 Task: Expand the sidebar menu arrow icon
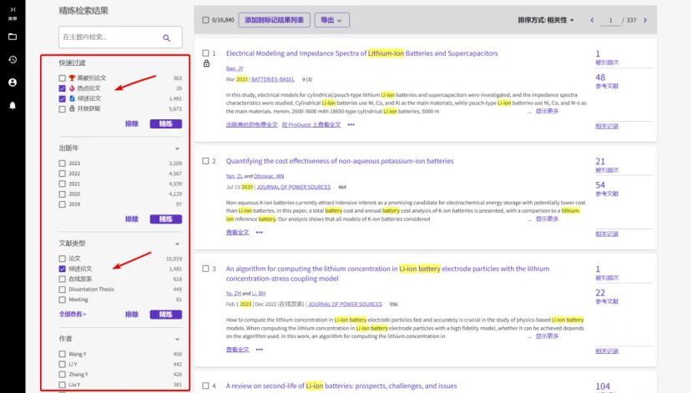click(13, 10)
